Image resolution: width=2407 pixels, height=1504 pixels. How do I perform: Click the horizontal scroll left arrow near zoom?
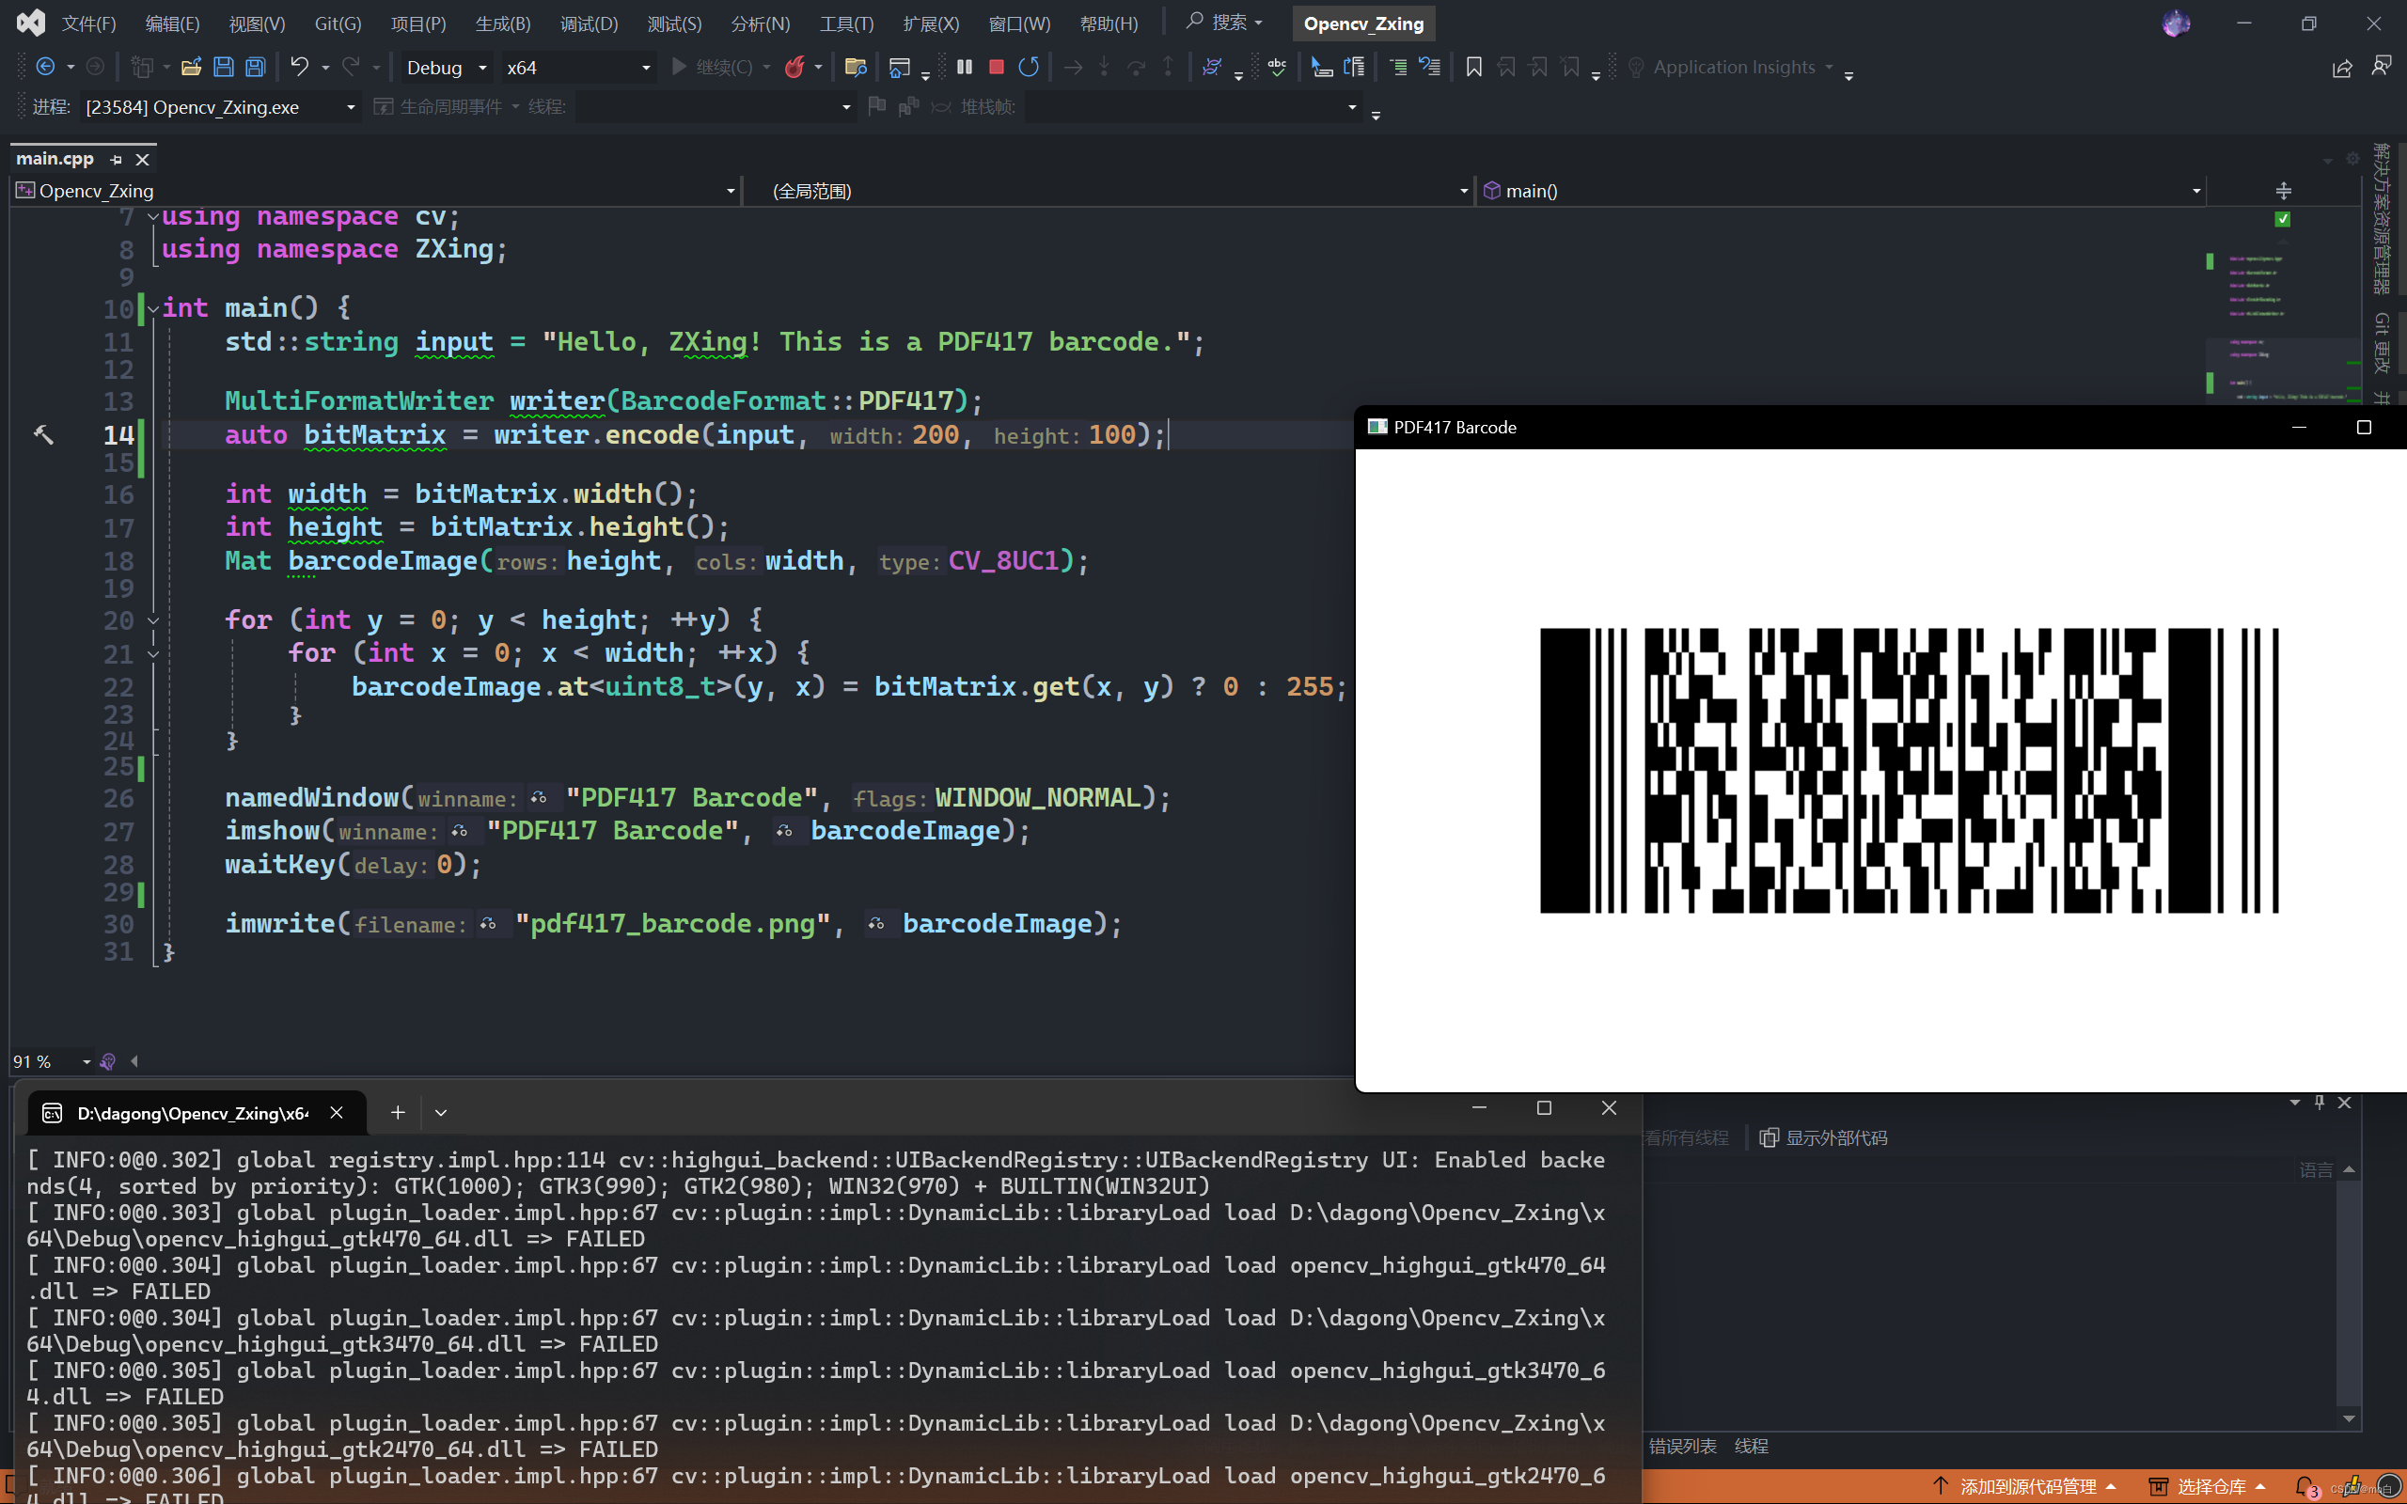tap(134, 1061)
